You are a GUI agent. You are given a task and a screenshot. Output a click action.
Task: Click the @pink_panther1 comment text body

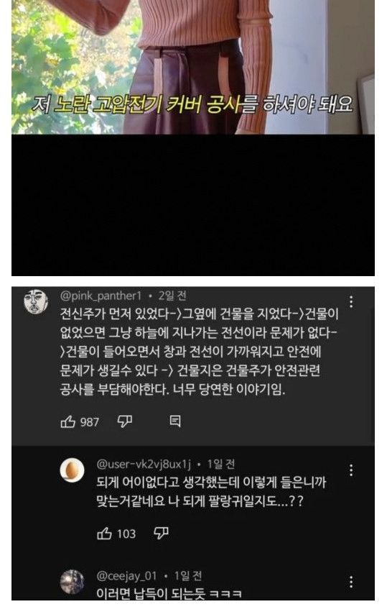tap(199, 352)
